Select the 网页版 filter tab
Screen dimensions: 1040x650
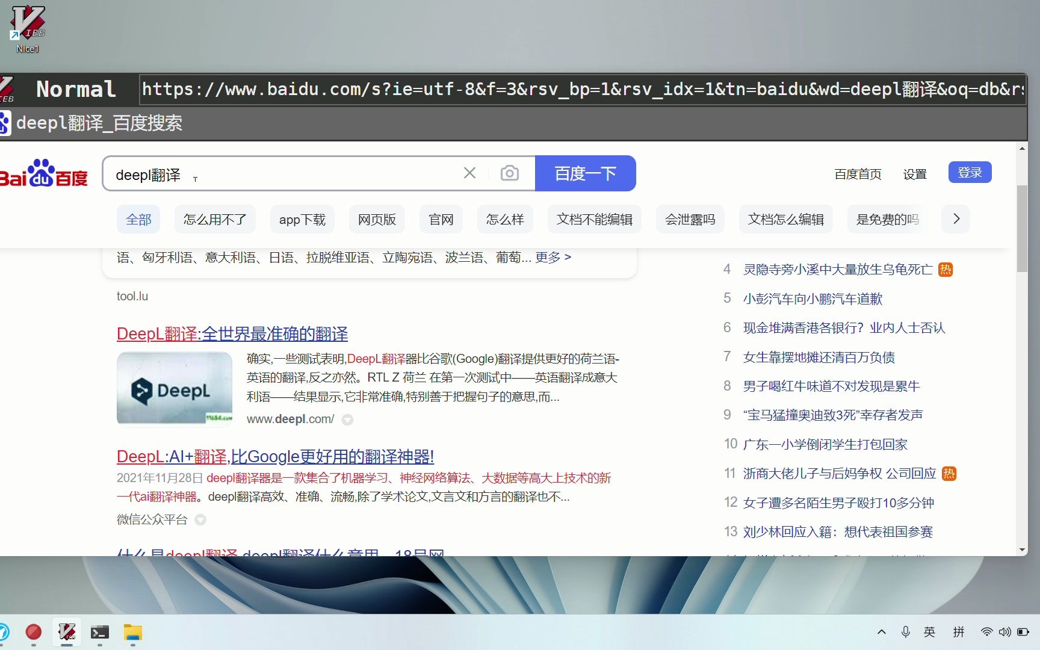coord(377,219)
